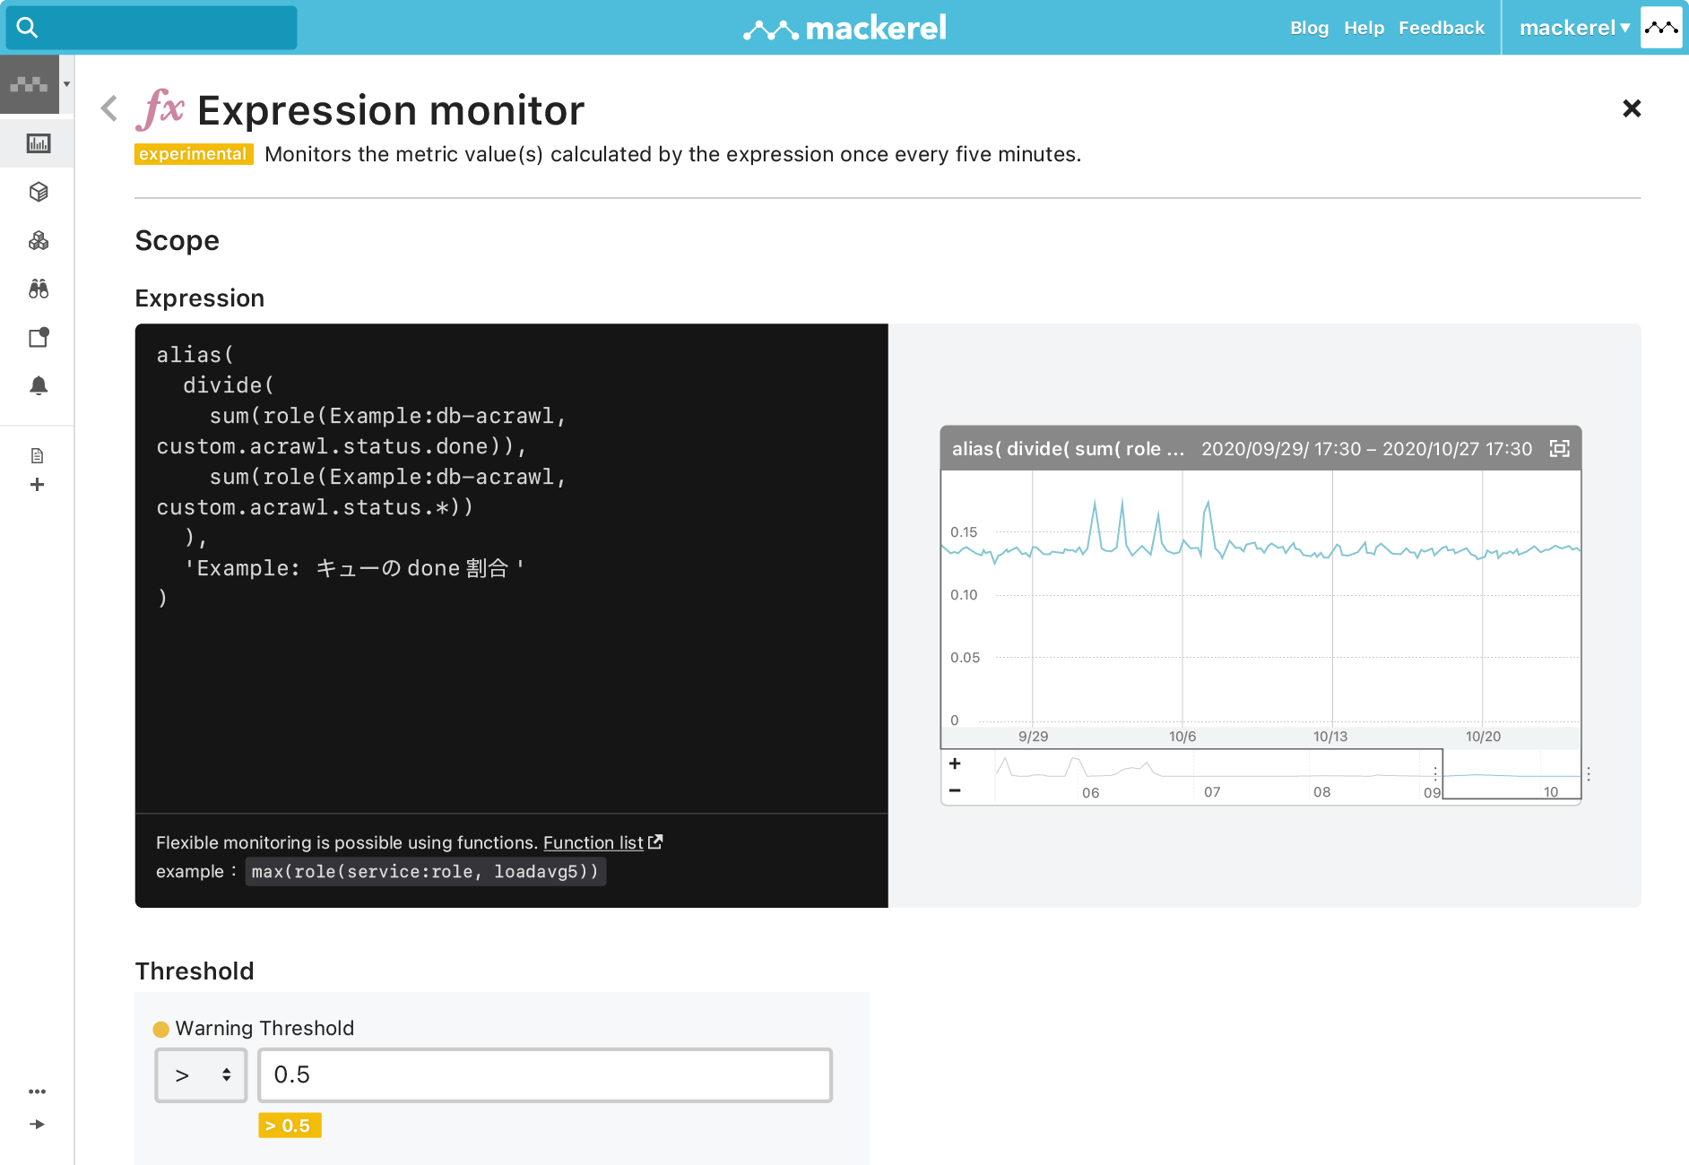Image resolution: width=1689 pixels, height=1165 pixels.
Task: Select the Hosts cube icon in the sidebar
Action: tap(37, 192)
